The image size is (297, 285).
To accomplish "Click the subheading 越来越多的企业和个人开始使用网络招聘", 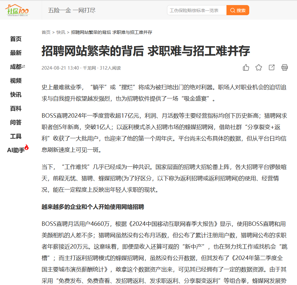I will (93, 207).
